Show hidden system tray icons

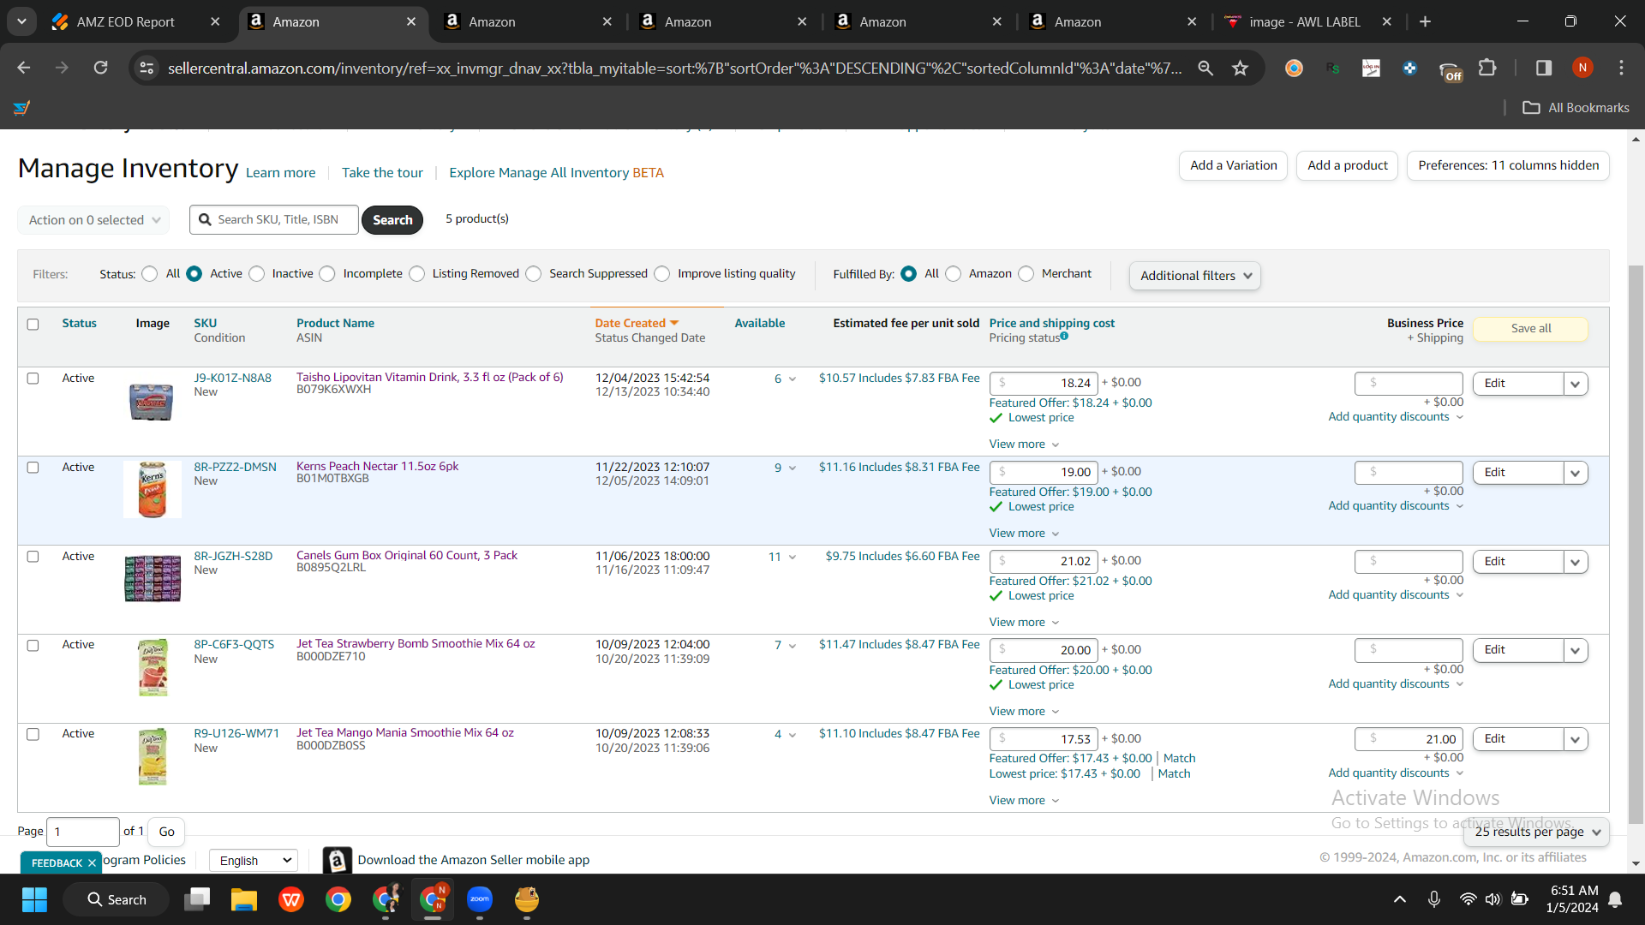1400,899
